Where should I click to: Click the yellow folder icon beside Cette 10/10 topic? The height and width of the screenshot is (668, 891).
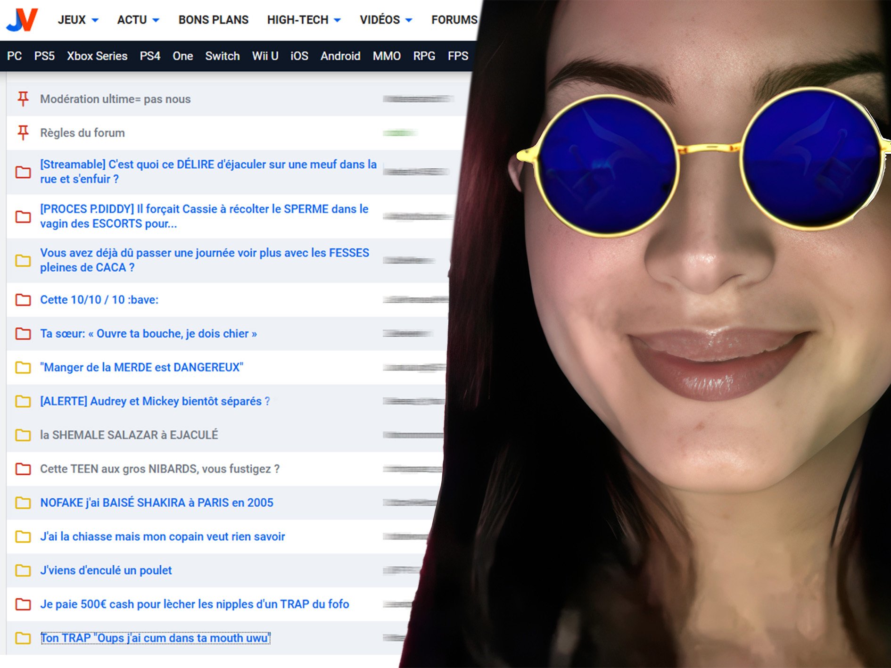(22, 299)
